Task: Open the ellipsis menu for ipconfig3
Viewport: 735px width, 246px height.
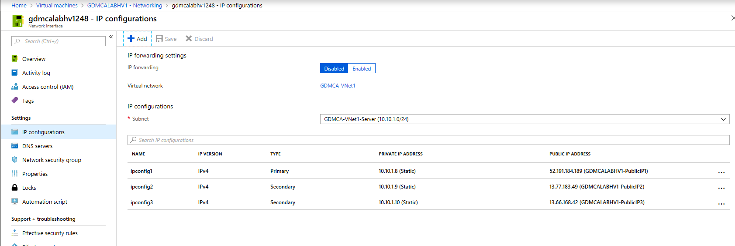Action: click(x=721, y=204)
